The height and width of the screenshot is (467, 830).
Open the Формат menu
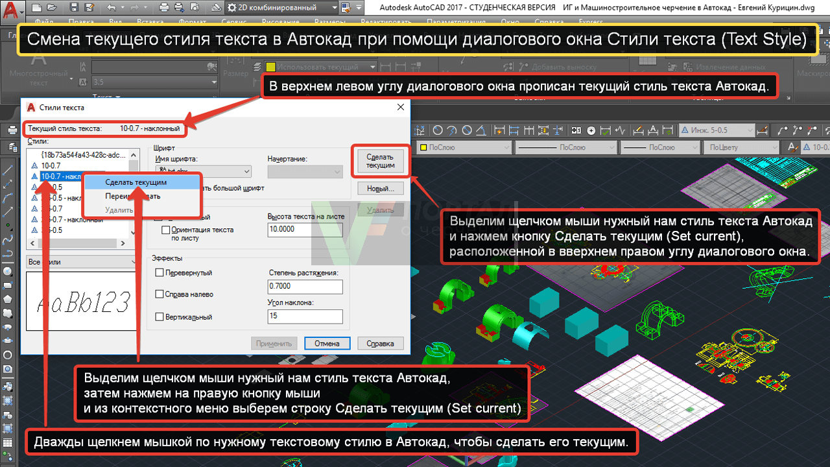(x=193, y=21)
